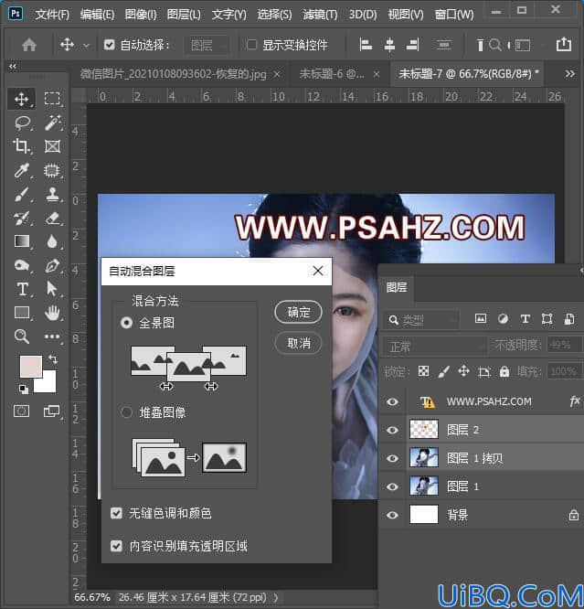Click the share export icon

click(x=563, y=44)
